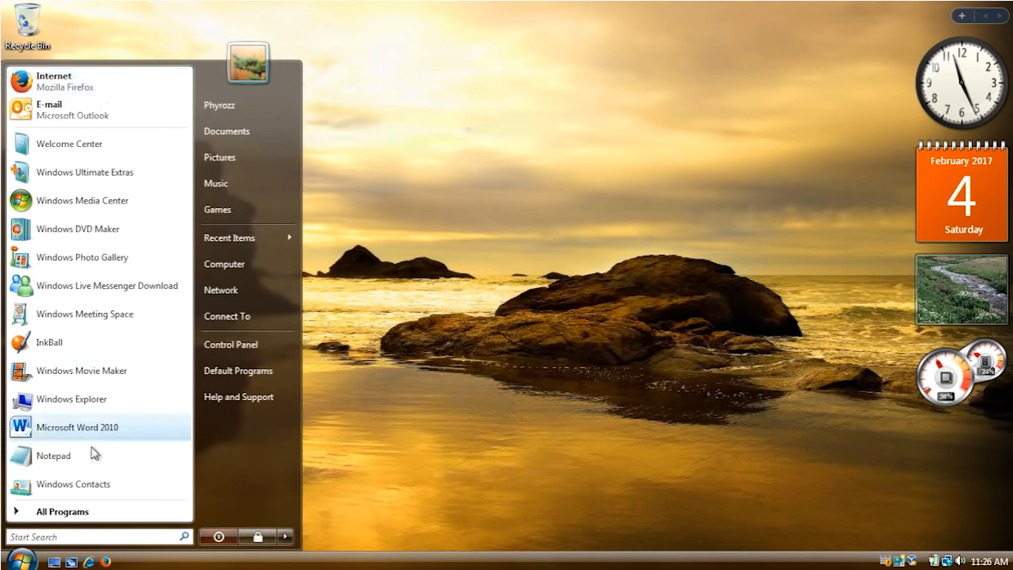Click the slideshow picture gadget
Screen dimensions: 1013x570
pos(962,290)
